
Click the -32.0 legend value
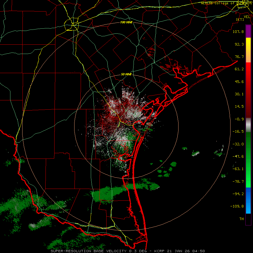[x=238, y=144]
